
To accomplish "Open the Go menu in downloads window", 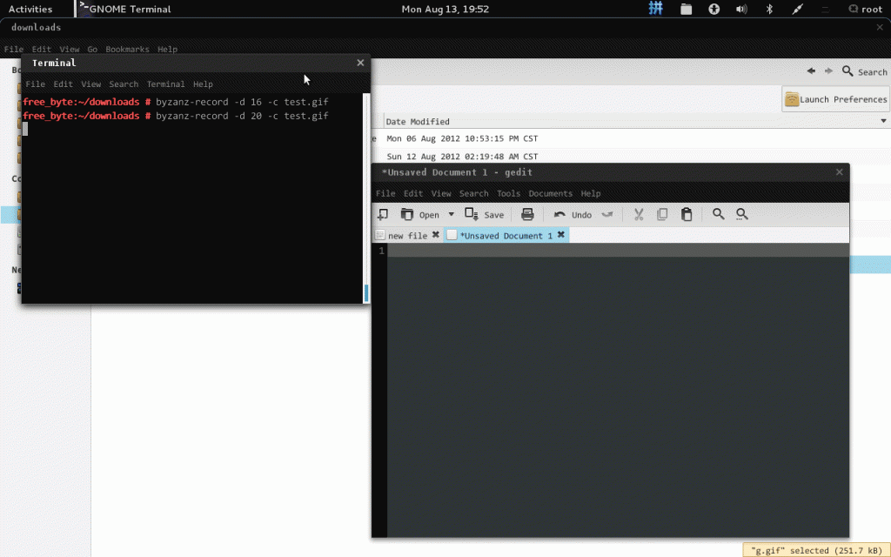I will 92,50.
